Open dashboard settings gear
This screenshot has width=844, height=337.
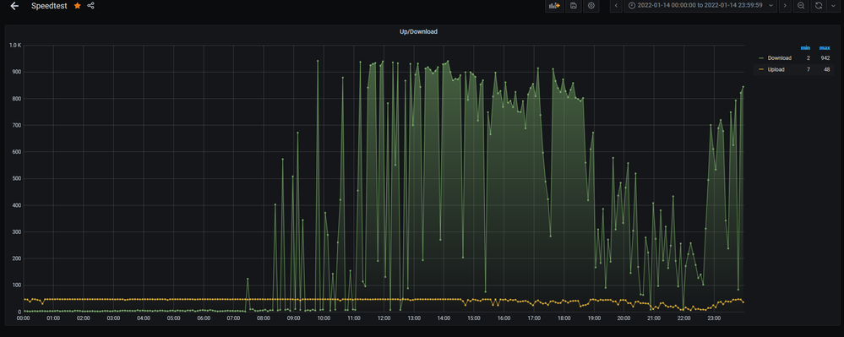591,5
